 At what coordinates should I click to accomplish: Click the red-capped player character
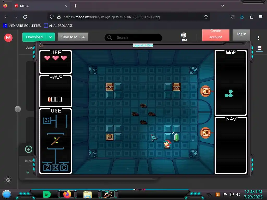click(x=167, y=144)
